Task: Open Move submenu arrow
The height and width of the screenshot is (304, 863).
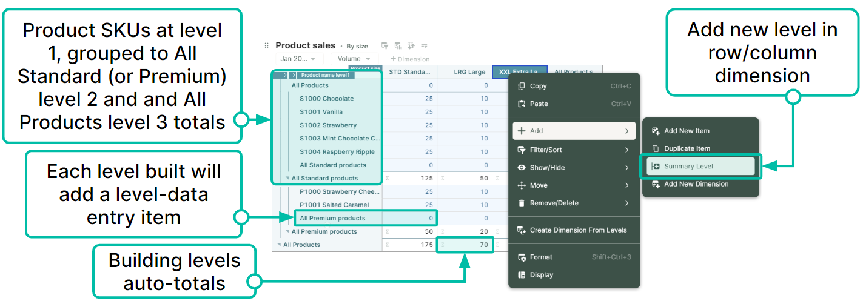Action: (x=626, y=185)
